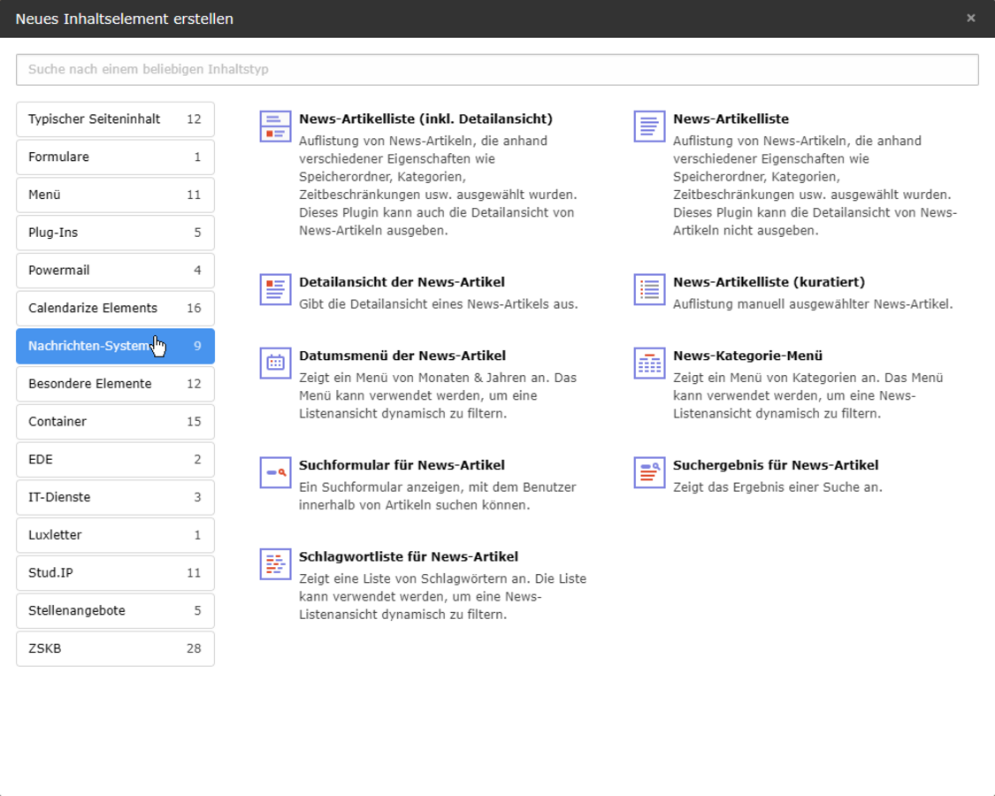The height and width of the screenshot is (796, 995).
Task: Show the Calendarize Elements category
Action: (115, 309)
